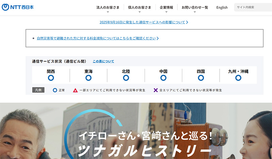Open the お問い合わせ一覧 menu

195,7
